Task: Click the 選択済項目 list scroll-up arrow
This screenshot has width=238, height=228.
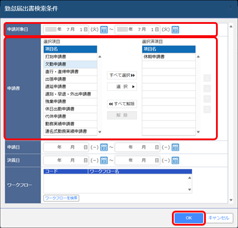Action: point(198,57)
